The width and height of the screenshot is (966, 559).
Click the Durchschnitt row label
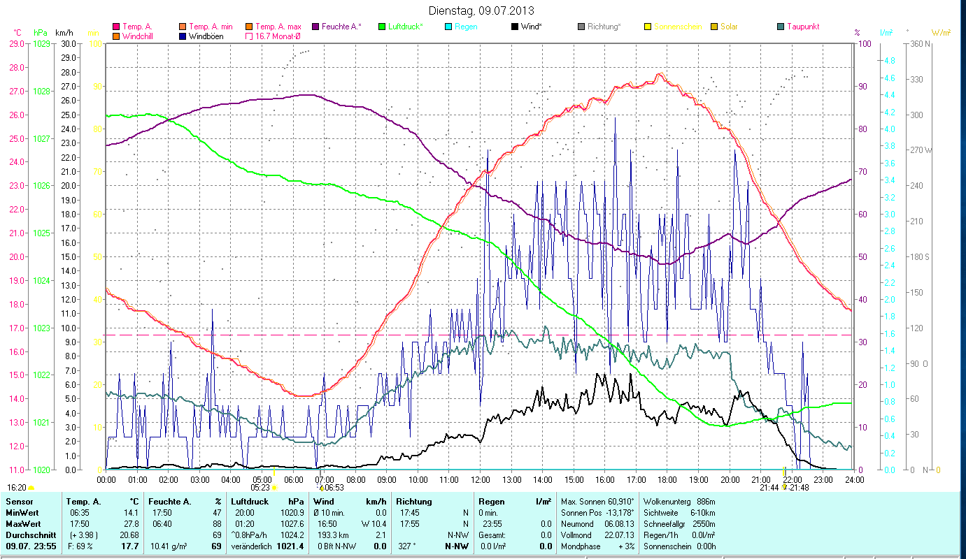[x=29, y=535]
